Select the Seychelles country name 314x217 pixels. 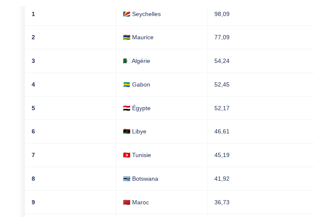pyautogui.click(x=146, y=14)
